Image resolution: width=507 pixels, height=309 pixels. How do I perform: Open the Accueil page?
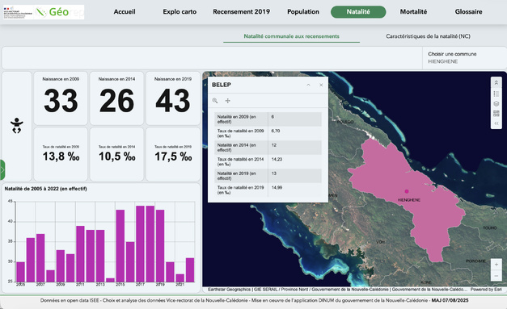coord(125,11)
